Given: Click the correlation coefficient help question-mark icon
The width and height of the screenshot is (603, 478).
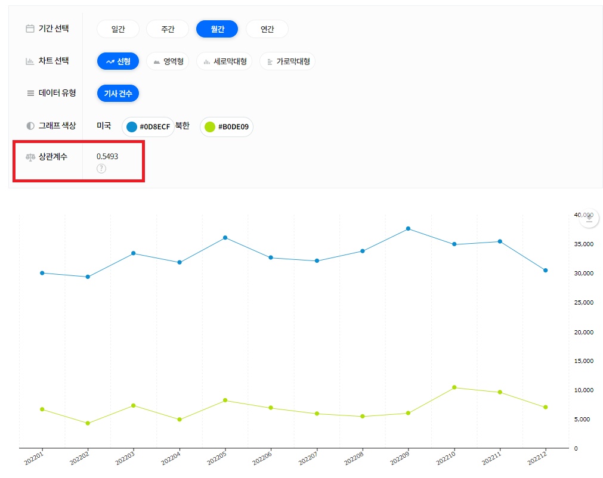Looking at the screenshot, I should tap(101, 169).
